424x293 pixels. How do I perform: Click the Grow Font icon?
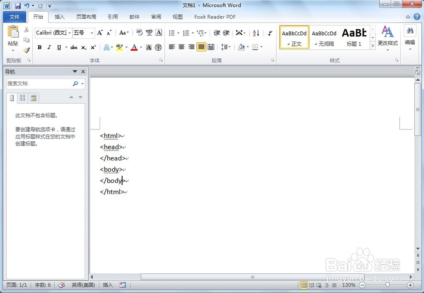pyautogui.click(x=100, y=33)
